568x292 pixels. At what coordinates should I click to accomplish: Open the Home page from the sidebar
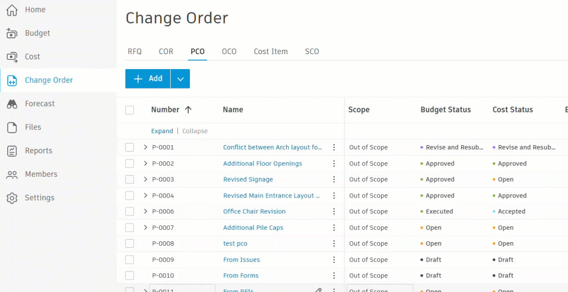[x=35, y=9]
